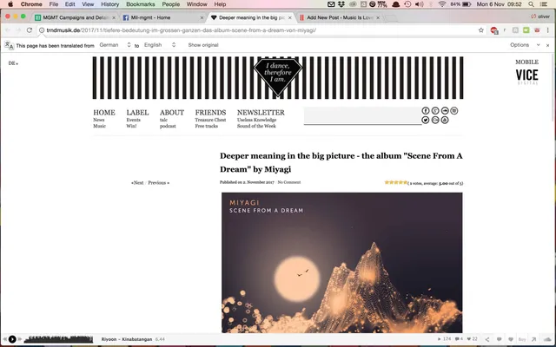Go to LABEL navigation link

tap(137, 113)
